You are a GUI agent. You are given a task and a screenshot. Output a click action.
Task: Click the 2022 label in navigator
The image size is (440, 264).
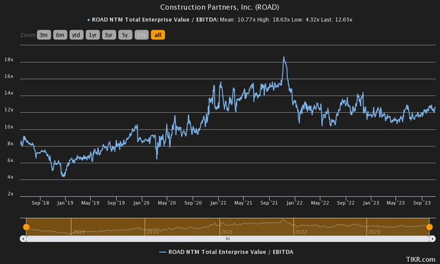click(301, 232)
